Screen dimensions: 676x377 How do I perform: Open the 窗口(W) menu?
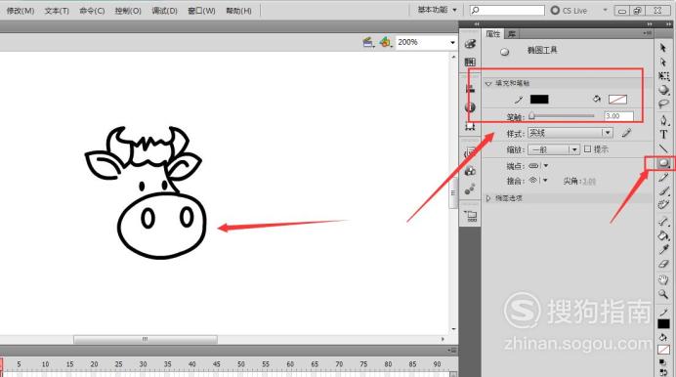pos(201,11)
